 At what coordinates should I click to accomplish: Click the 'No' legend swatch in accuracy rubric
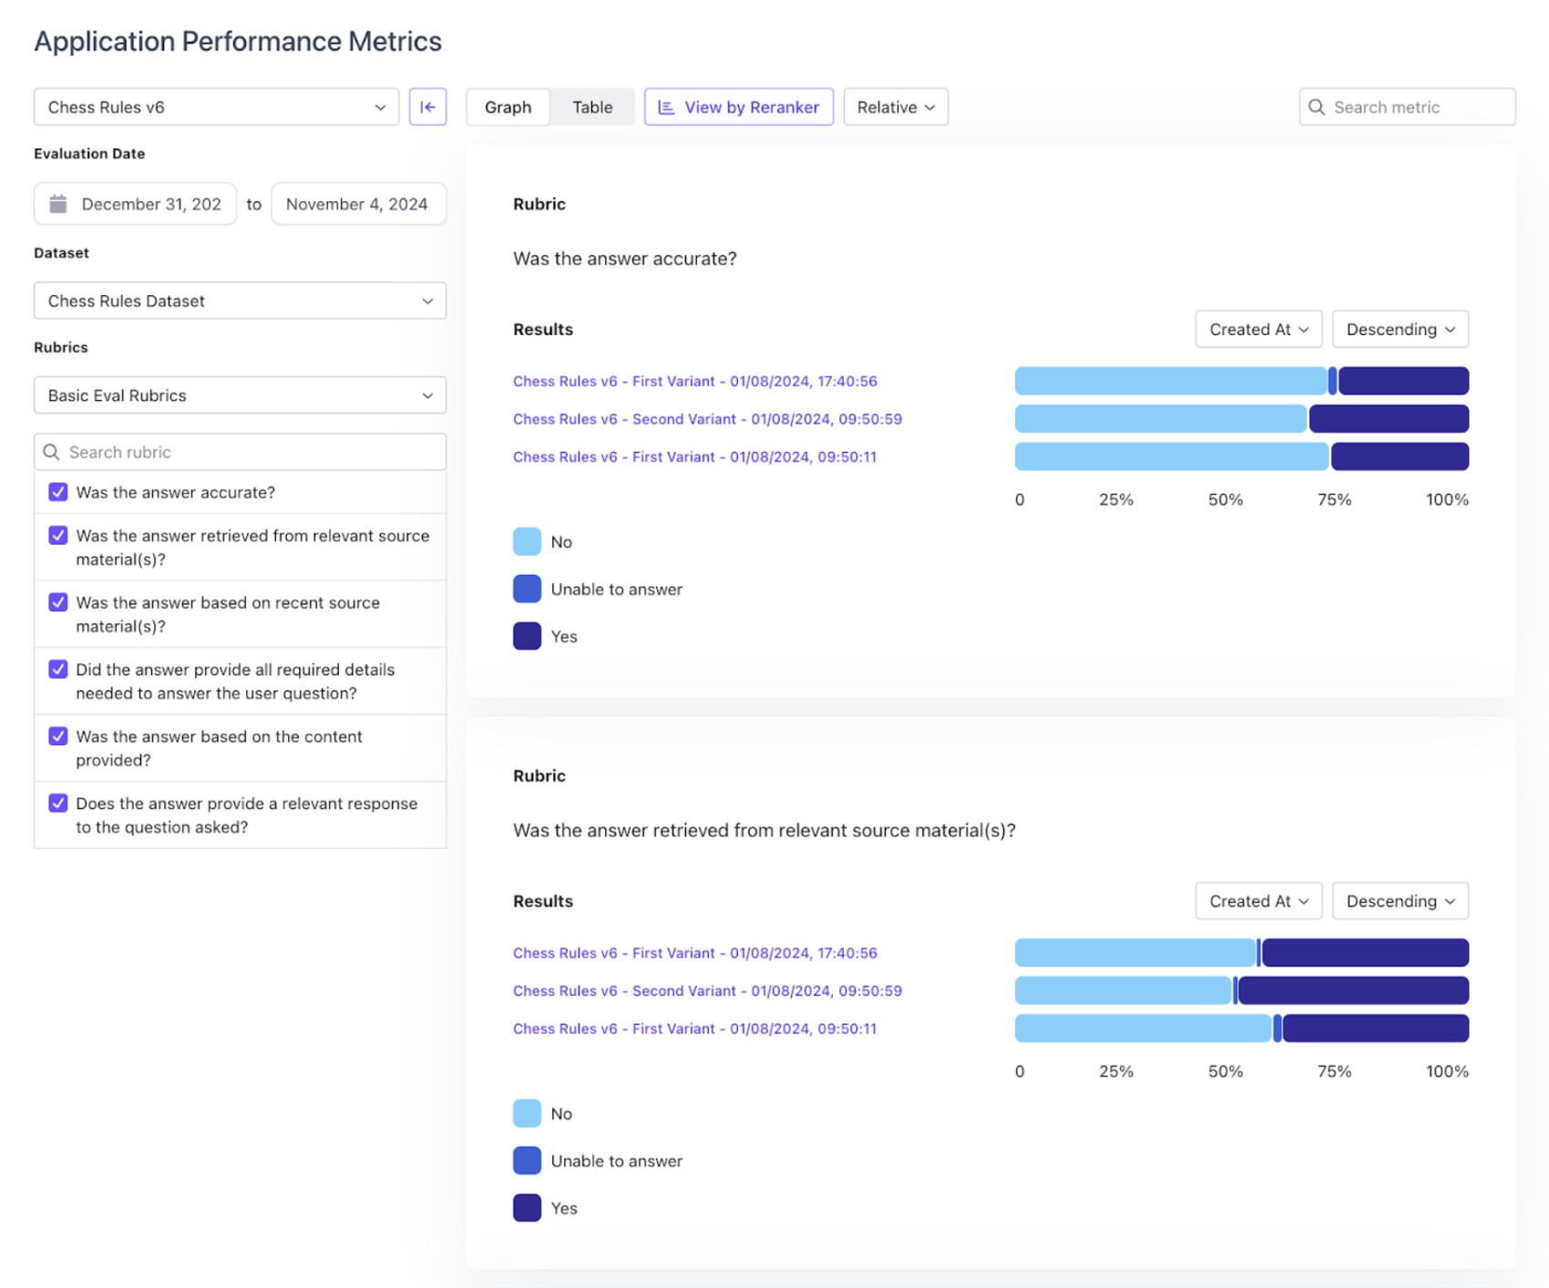coord(527,541)
